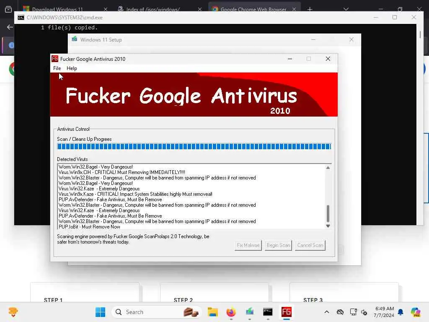429x322 pixels.
Task: Open the Command Prompt taskbar icon
Action: point(268,312)
